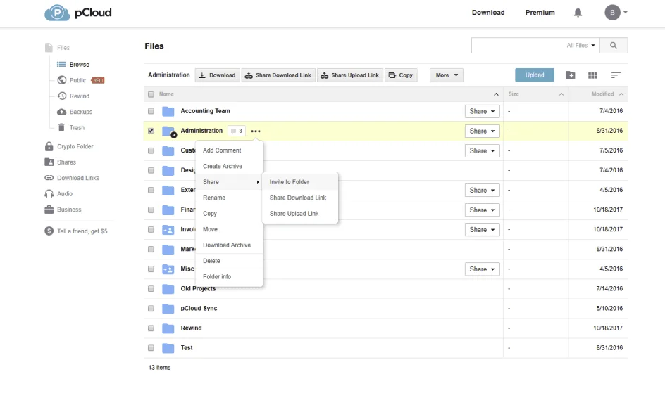Switch to grid view icon
665x393 pixels.
coord(592,75)
